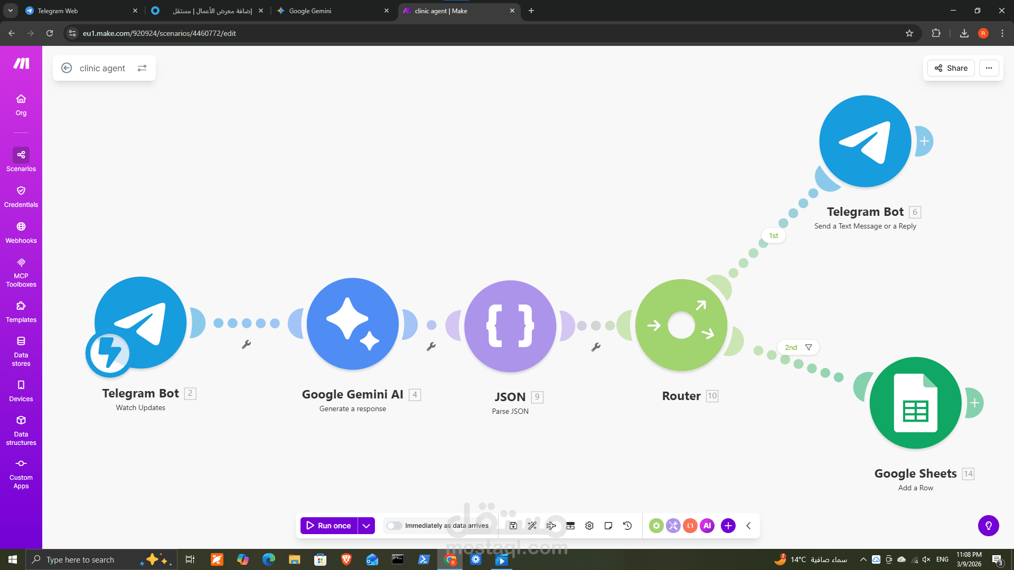1014x570 pixels.
Task: Open the Templates sidebar item
Action: click(21, 312)
